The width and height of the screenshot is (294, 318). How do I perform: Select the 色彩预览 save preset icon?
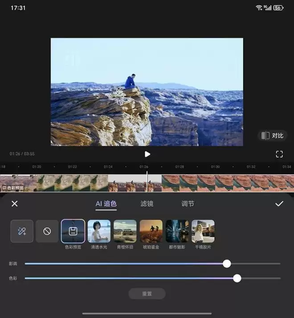coord(73,231)
